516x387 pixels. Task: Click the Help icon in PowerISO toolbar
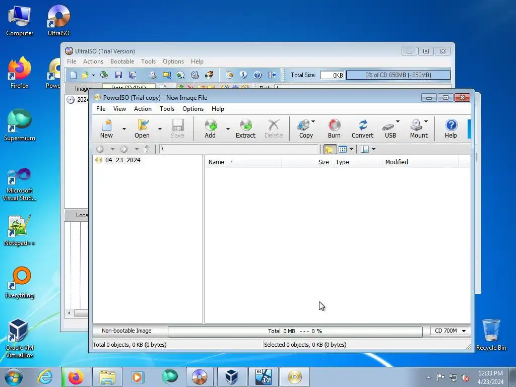[451, 128]
